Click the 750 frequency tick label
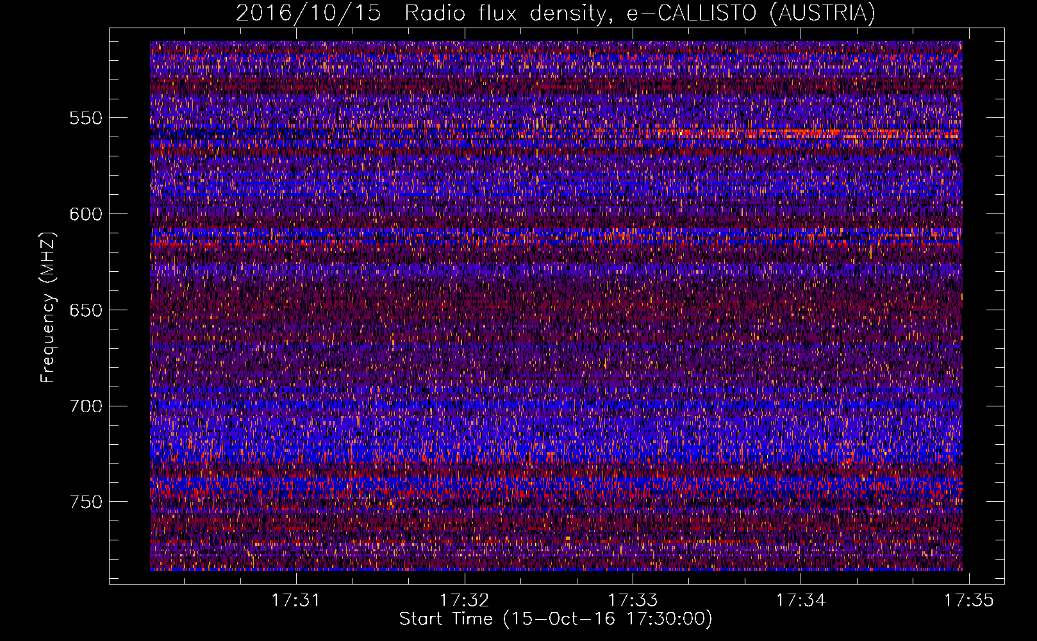Viewport: 1037px width, 641px height. tap(86, 502)
